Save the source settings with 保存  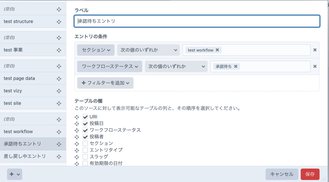[310, 174]
